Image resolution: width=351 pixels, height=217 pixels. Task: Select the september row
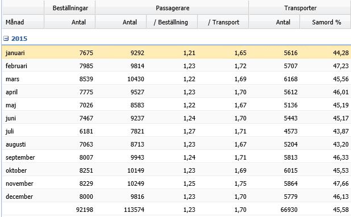click(x=177, y=157)
